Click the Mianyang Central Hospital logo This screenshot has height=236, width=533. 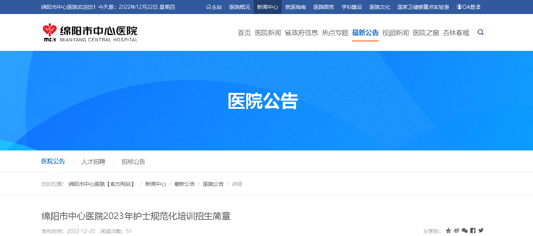tap(90, 33)
